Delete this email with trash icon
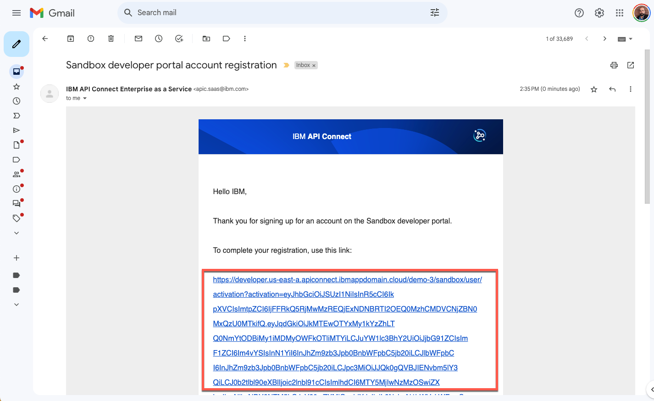Viewport: 654px width, 401px height. pos(111,39)
